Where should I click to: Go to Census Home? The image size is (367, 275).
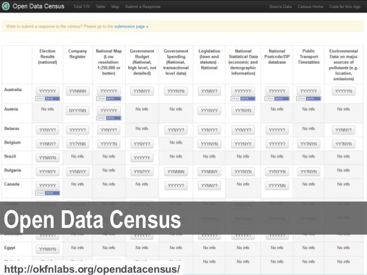click(311, 6)
